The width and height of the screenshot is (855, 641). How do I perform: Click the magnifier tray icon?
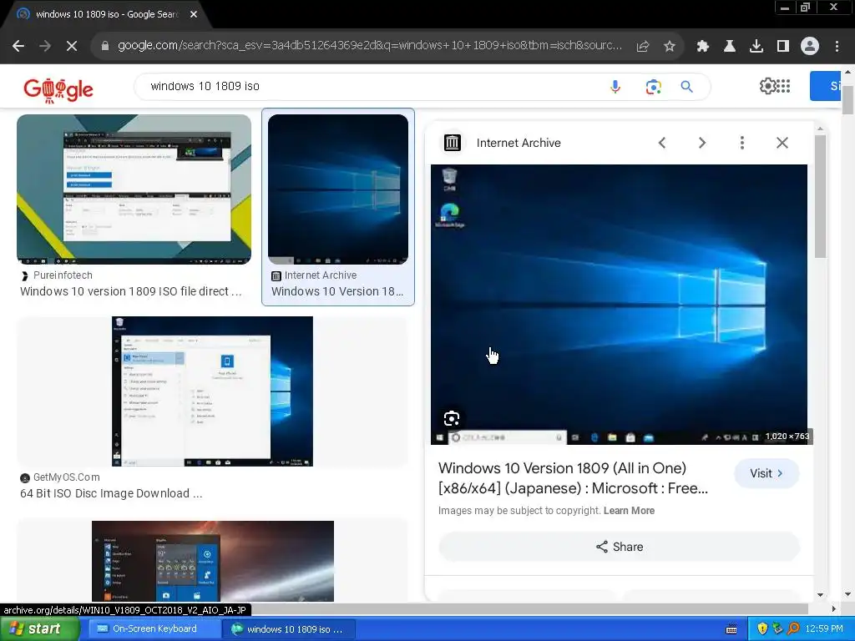pyautogui.click(x=793, y=629)
